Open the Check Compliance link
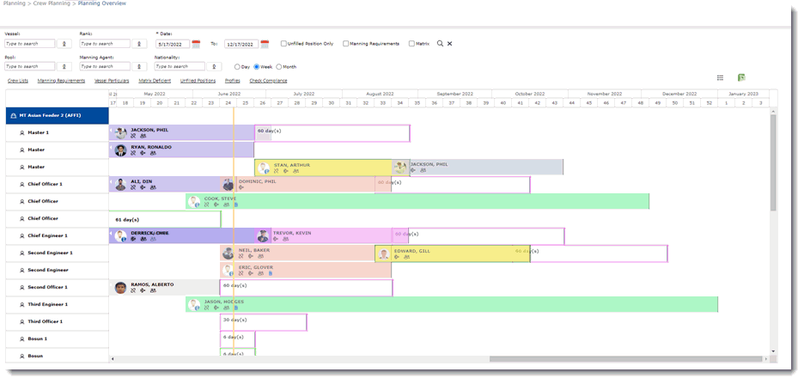This screenshot has width=804, height=378. (268, 81)
